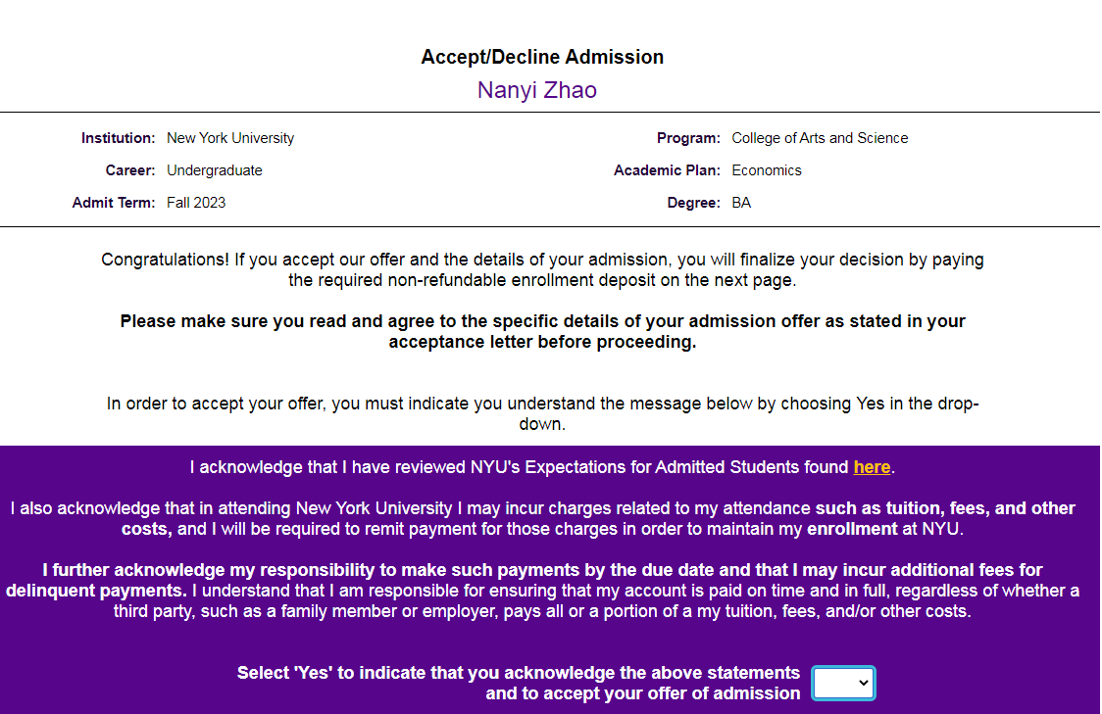Click the 'I further acknowledge' delinquent payments paragraph
This screenshot has width=1102, height=714.
click(x=542, y=591)
